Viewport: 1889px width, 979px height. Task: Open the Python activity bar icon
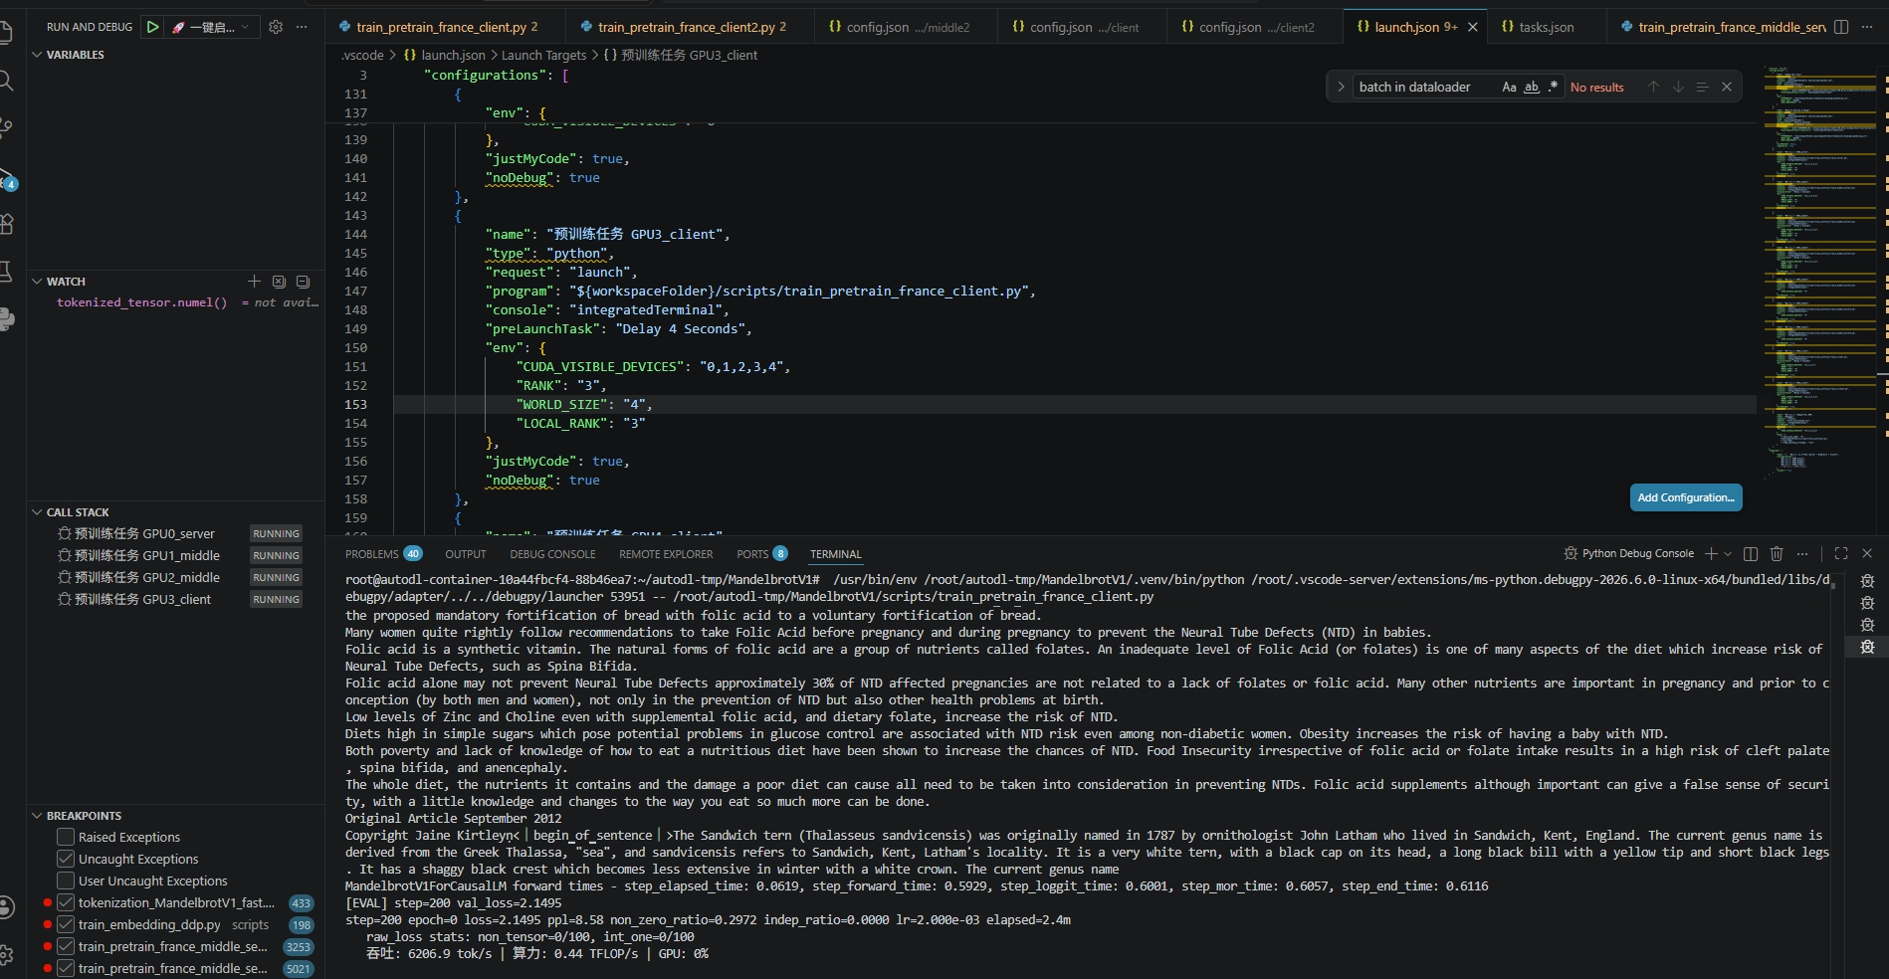click(6, 319)
